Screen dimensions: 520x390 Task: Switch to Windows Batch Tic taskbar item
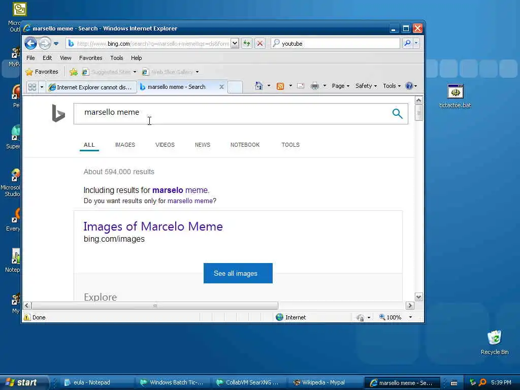click(173, 383)
